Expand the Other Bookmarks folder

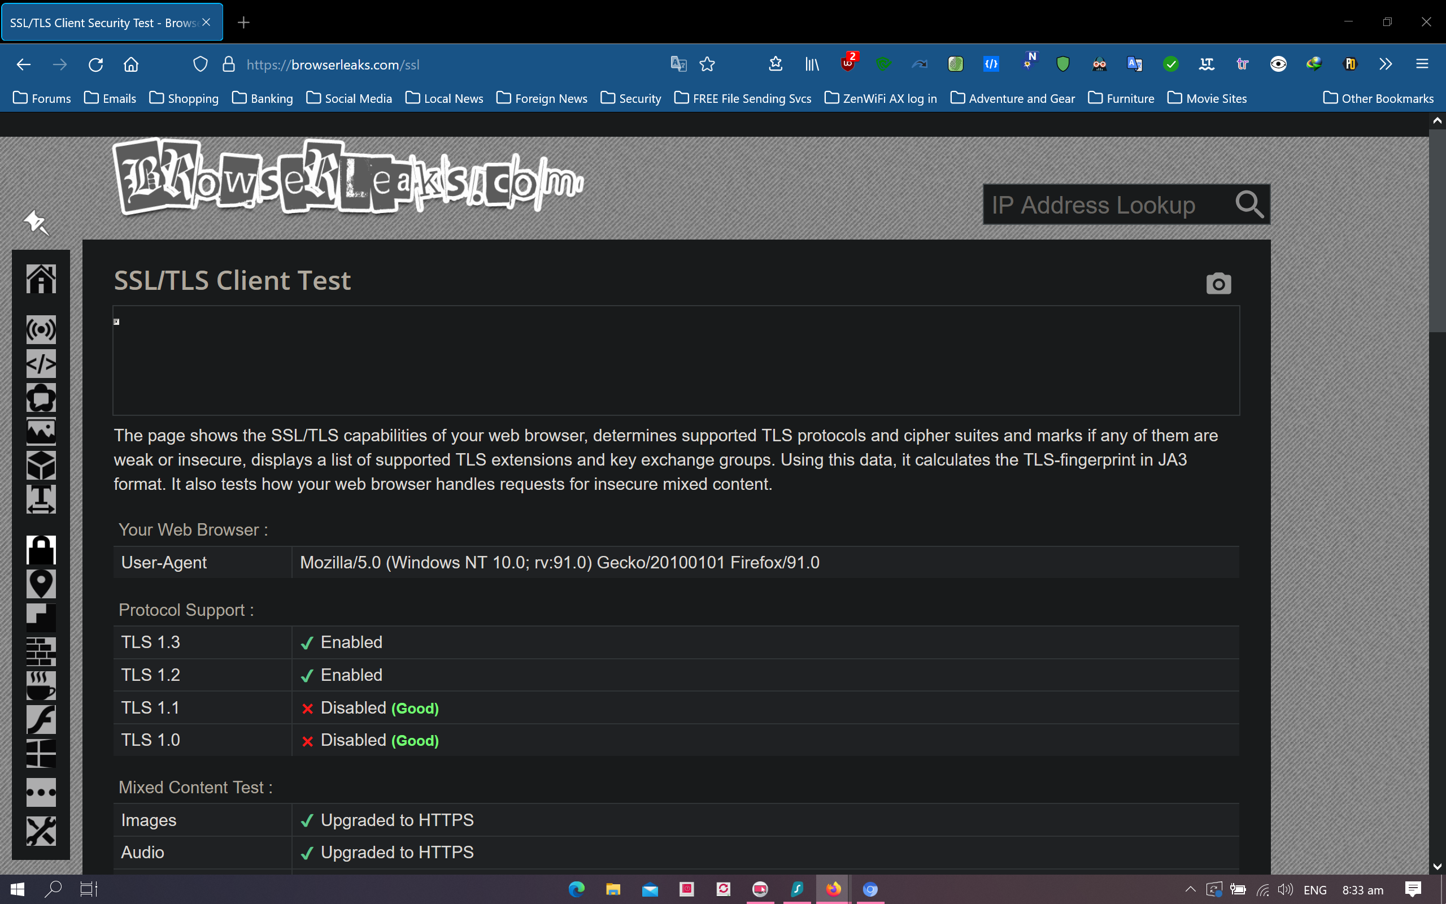[x=1378, y=98]
